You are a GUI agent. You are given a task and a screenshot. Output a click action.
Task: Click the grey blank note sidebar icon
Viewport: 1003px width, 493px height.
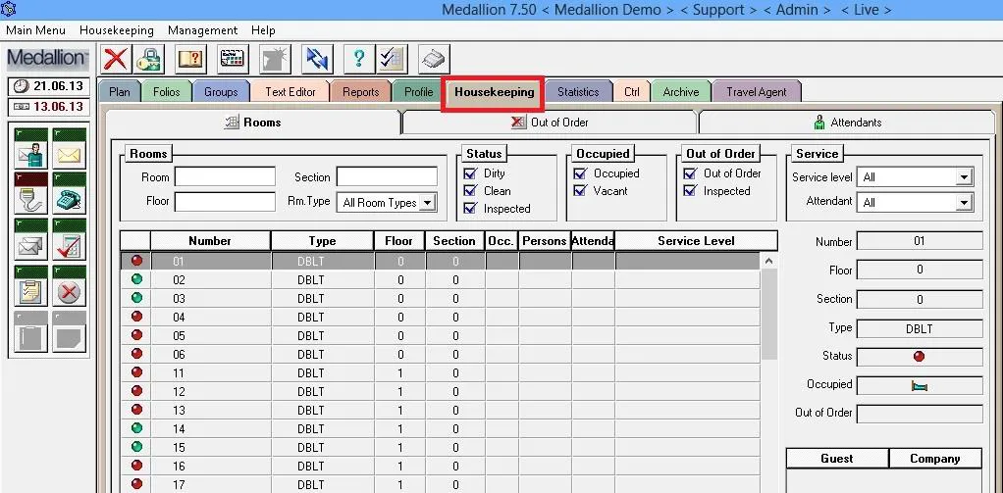click(x=69, y=331)
